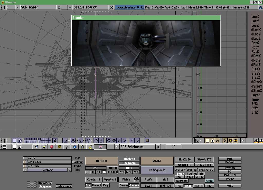
Task: Select the LocZ channel in IPO list
Action: coord(255,25)
